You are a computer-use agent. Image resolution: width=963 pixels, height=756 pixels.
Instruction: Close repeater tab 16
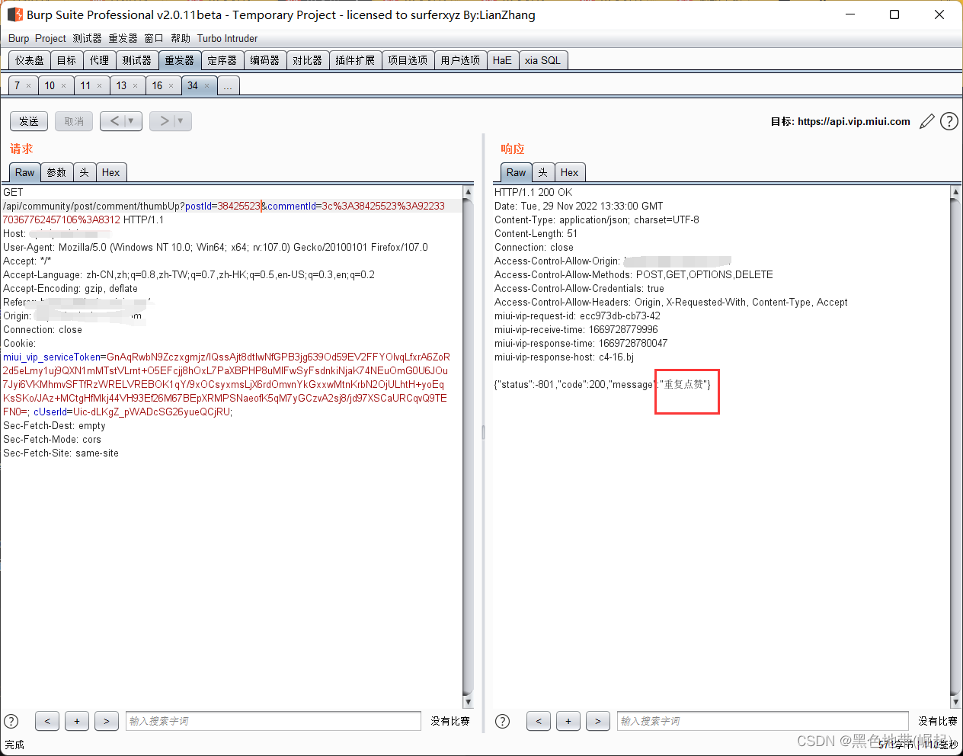[x=171, y=86]
